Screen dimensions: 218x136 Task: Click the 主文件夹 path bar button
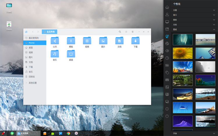(x=49, y=32)
